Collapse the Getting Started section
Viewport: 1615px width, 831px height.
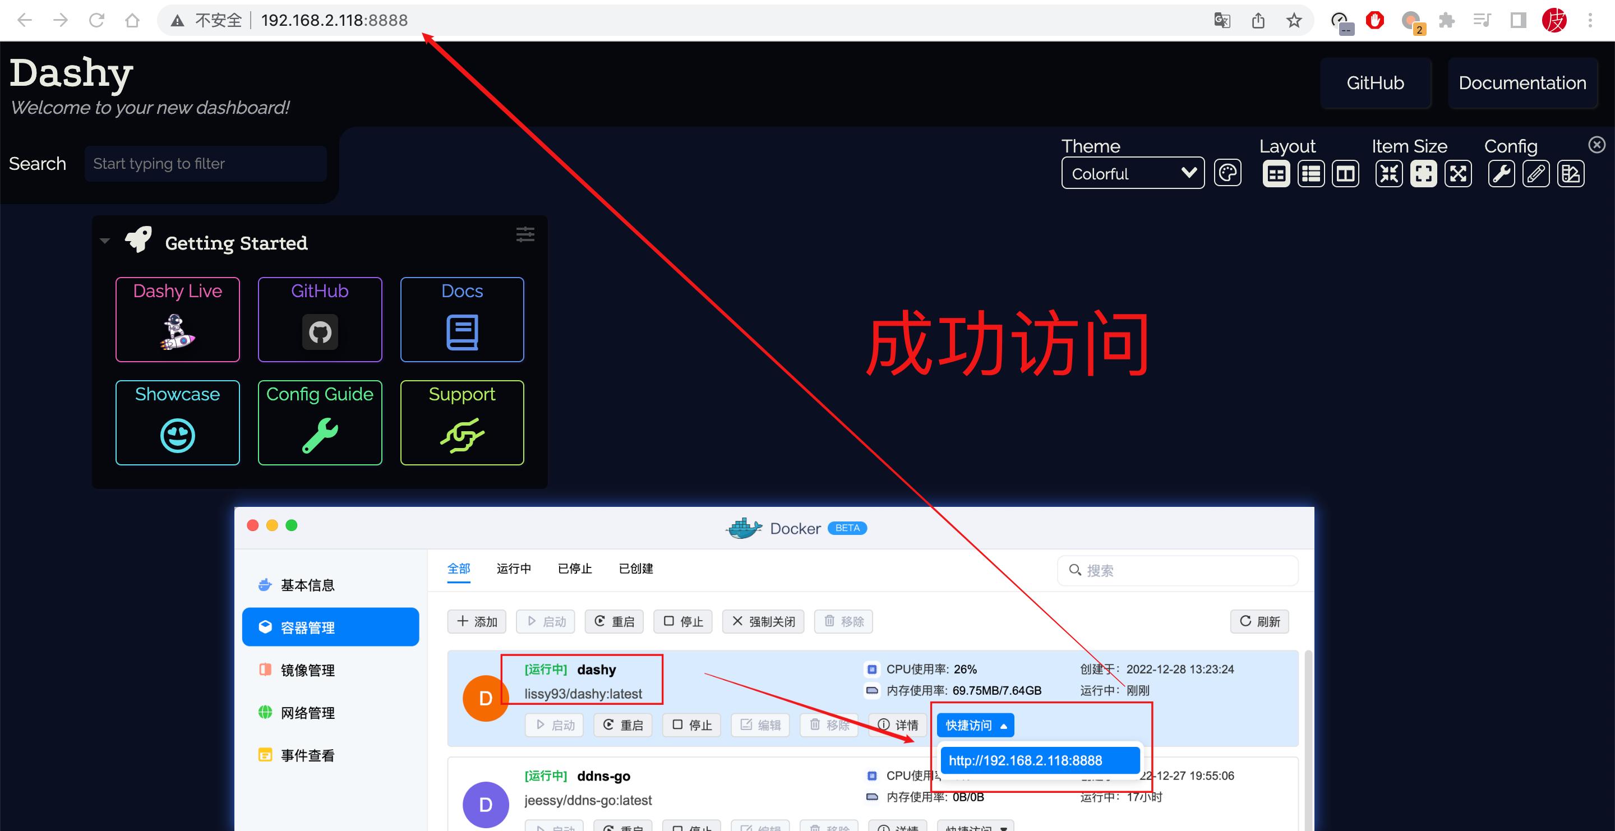(105, 240)
